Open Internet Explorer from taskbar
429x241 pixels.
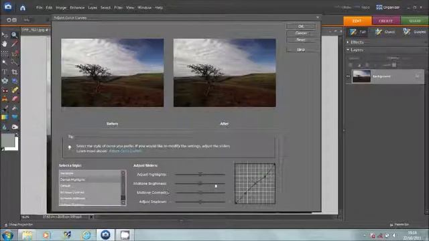(86, 235)
